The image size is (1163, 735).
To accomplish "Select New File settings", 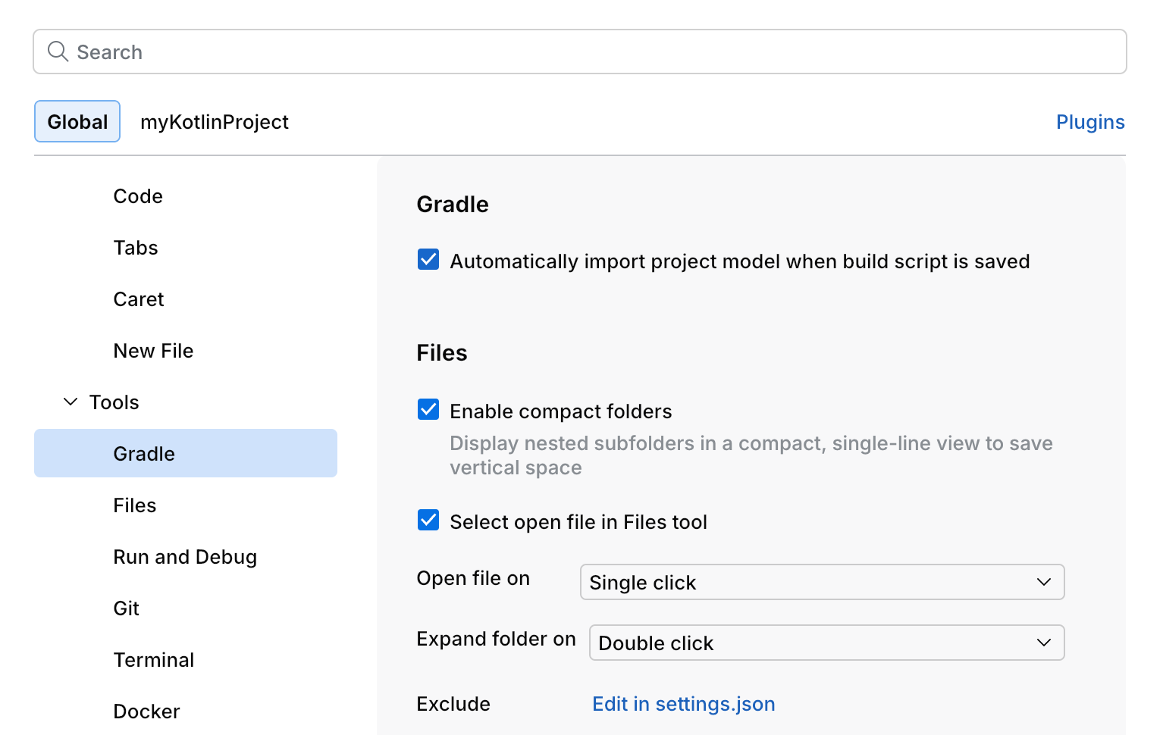I will [154, 350].
